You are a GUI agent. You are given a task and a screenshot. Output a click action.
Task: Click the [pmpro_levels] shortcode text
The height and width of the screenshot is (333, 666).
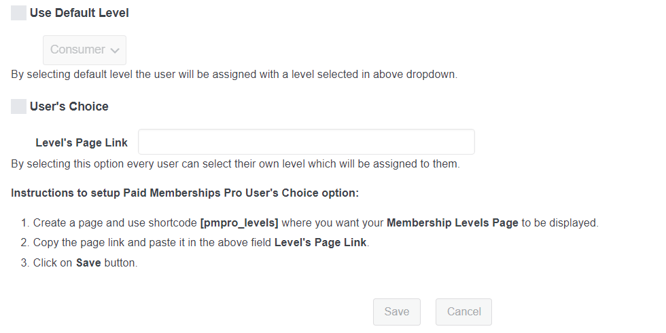coord(239,223)
